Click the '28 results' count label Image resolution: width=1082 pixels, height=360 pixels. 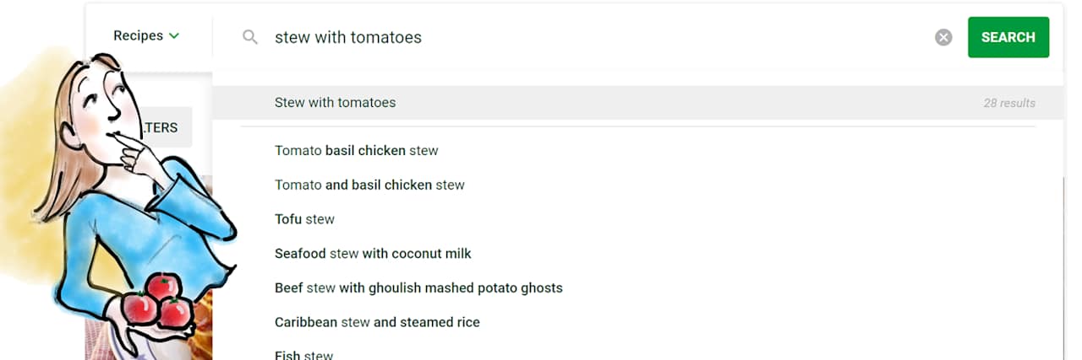(1008, 103)
